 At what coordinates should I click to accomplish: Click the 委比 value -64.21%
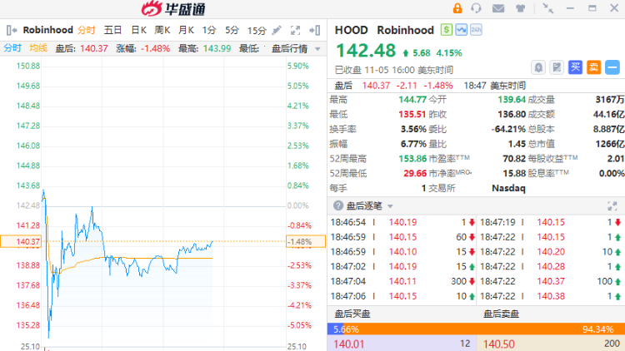click(508, 129)
